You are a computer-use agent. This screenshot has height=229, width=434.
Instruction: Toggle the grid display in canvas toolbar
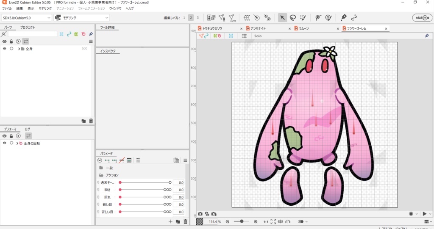coord(245,36)
